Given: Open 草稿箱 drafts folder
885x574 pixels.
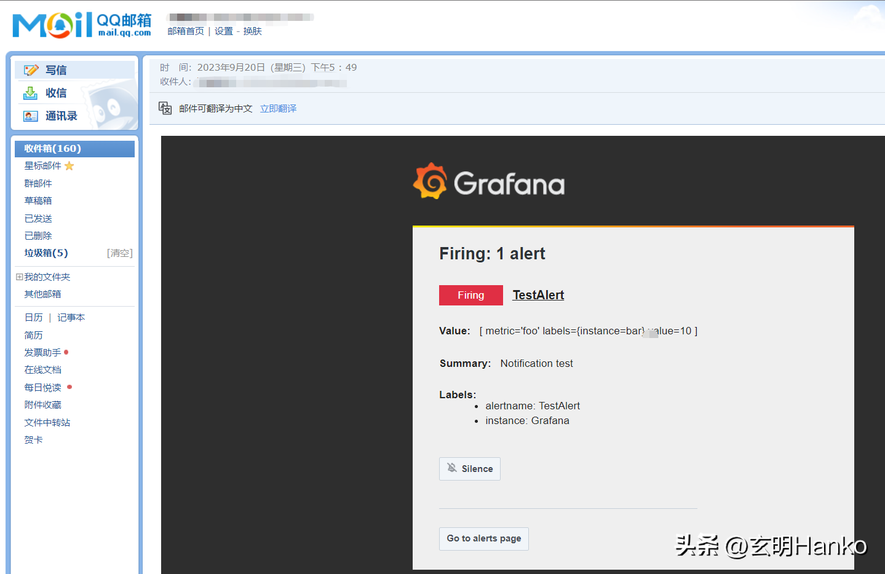Looking at the screenshot, I should tap(38, 201).
